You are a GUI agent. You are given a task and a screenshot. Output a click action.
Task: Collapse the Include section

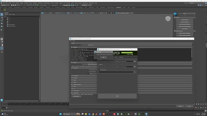(x=72, y=62)
